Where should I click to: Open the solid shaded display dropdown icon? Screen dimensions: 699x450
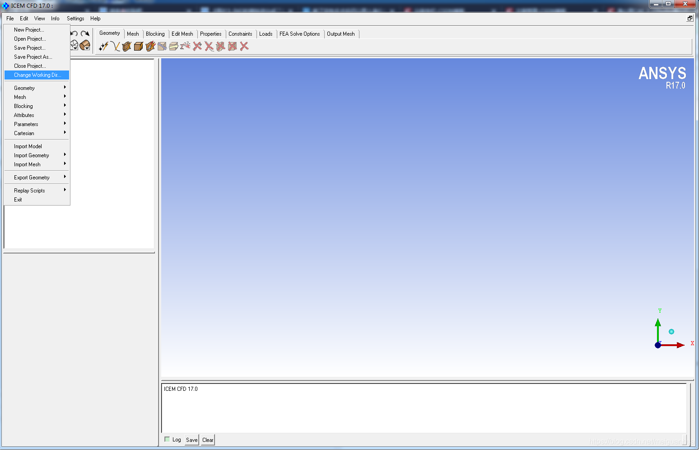pyautogui.click(x=85, y=45)
